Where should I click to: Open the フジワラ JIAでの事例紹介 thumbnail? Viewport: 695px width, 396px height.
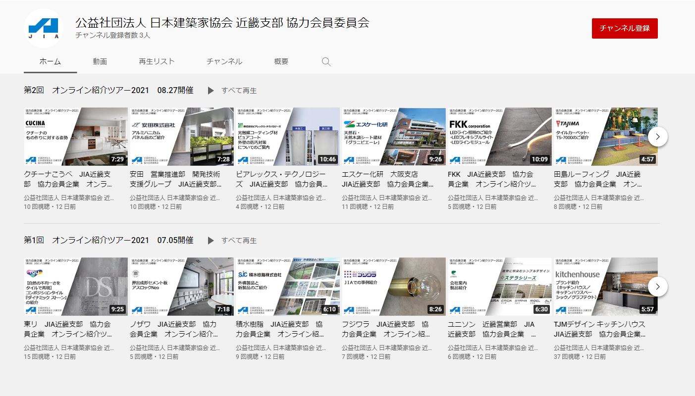(x=394, y=287)
